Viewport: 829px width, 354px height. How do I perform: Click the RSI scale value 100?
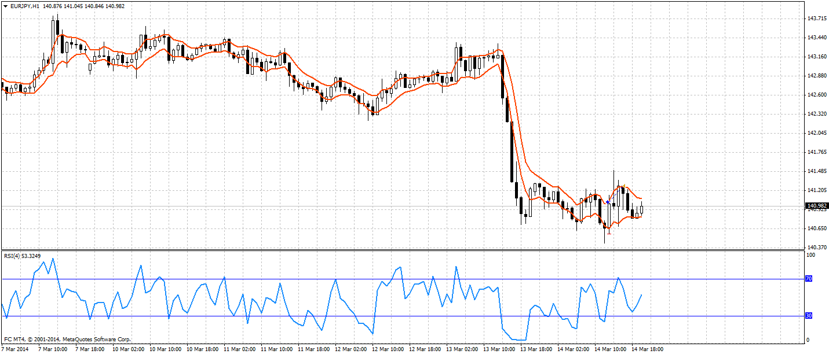811,255
